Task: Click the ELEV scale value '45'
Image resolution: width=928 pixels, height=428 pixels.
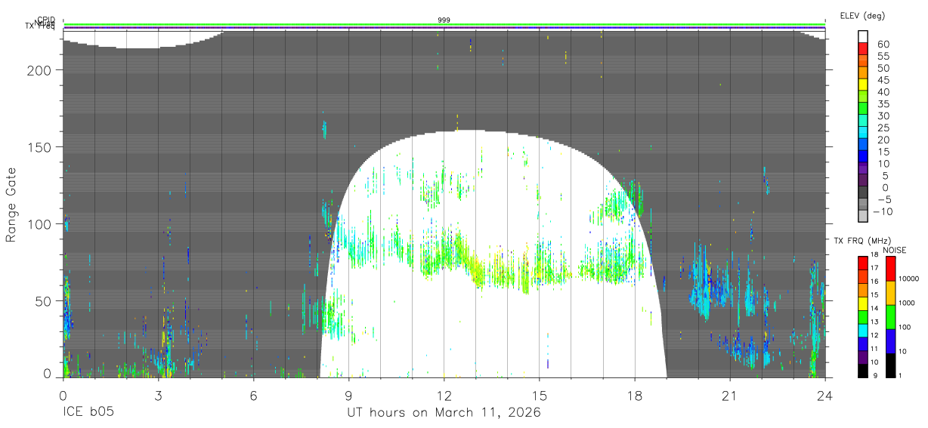Action: click(883, 79)
